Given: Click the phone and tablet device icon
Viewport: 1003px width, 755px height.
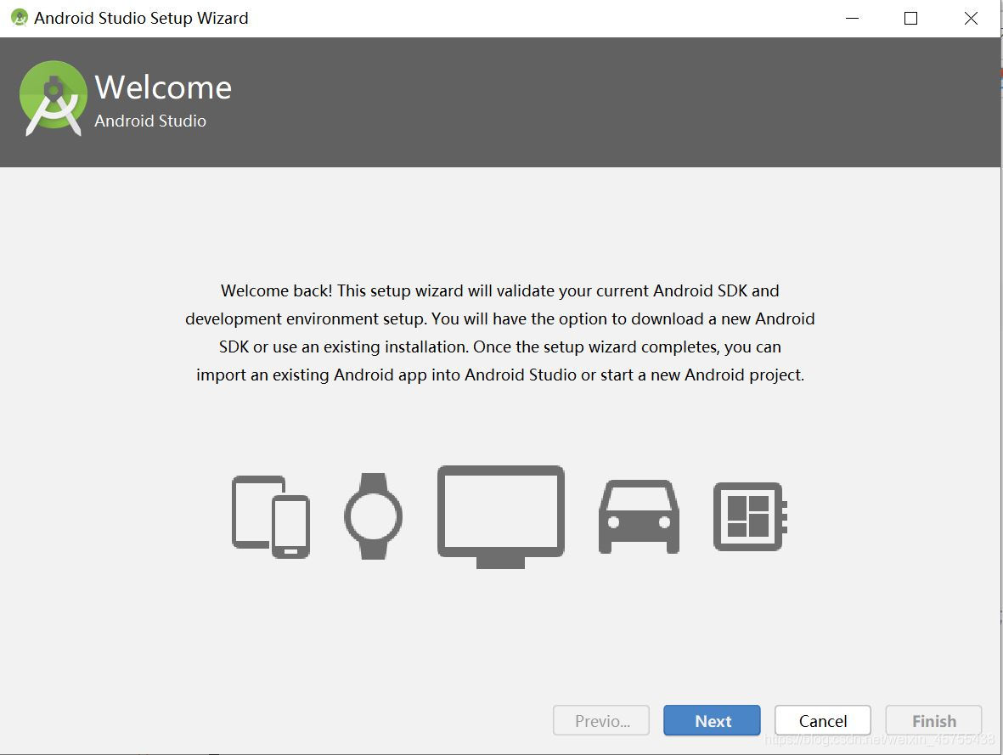Looking at the screenshot, I should (x=271, y=517).
